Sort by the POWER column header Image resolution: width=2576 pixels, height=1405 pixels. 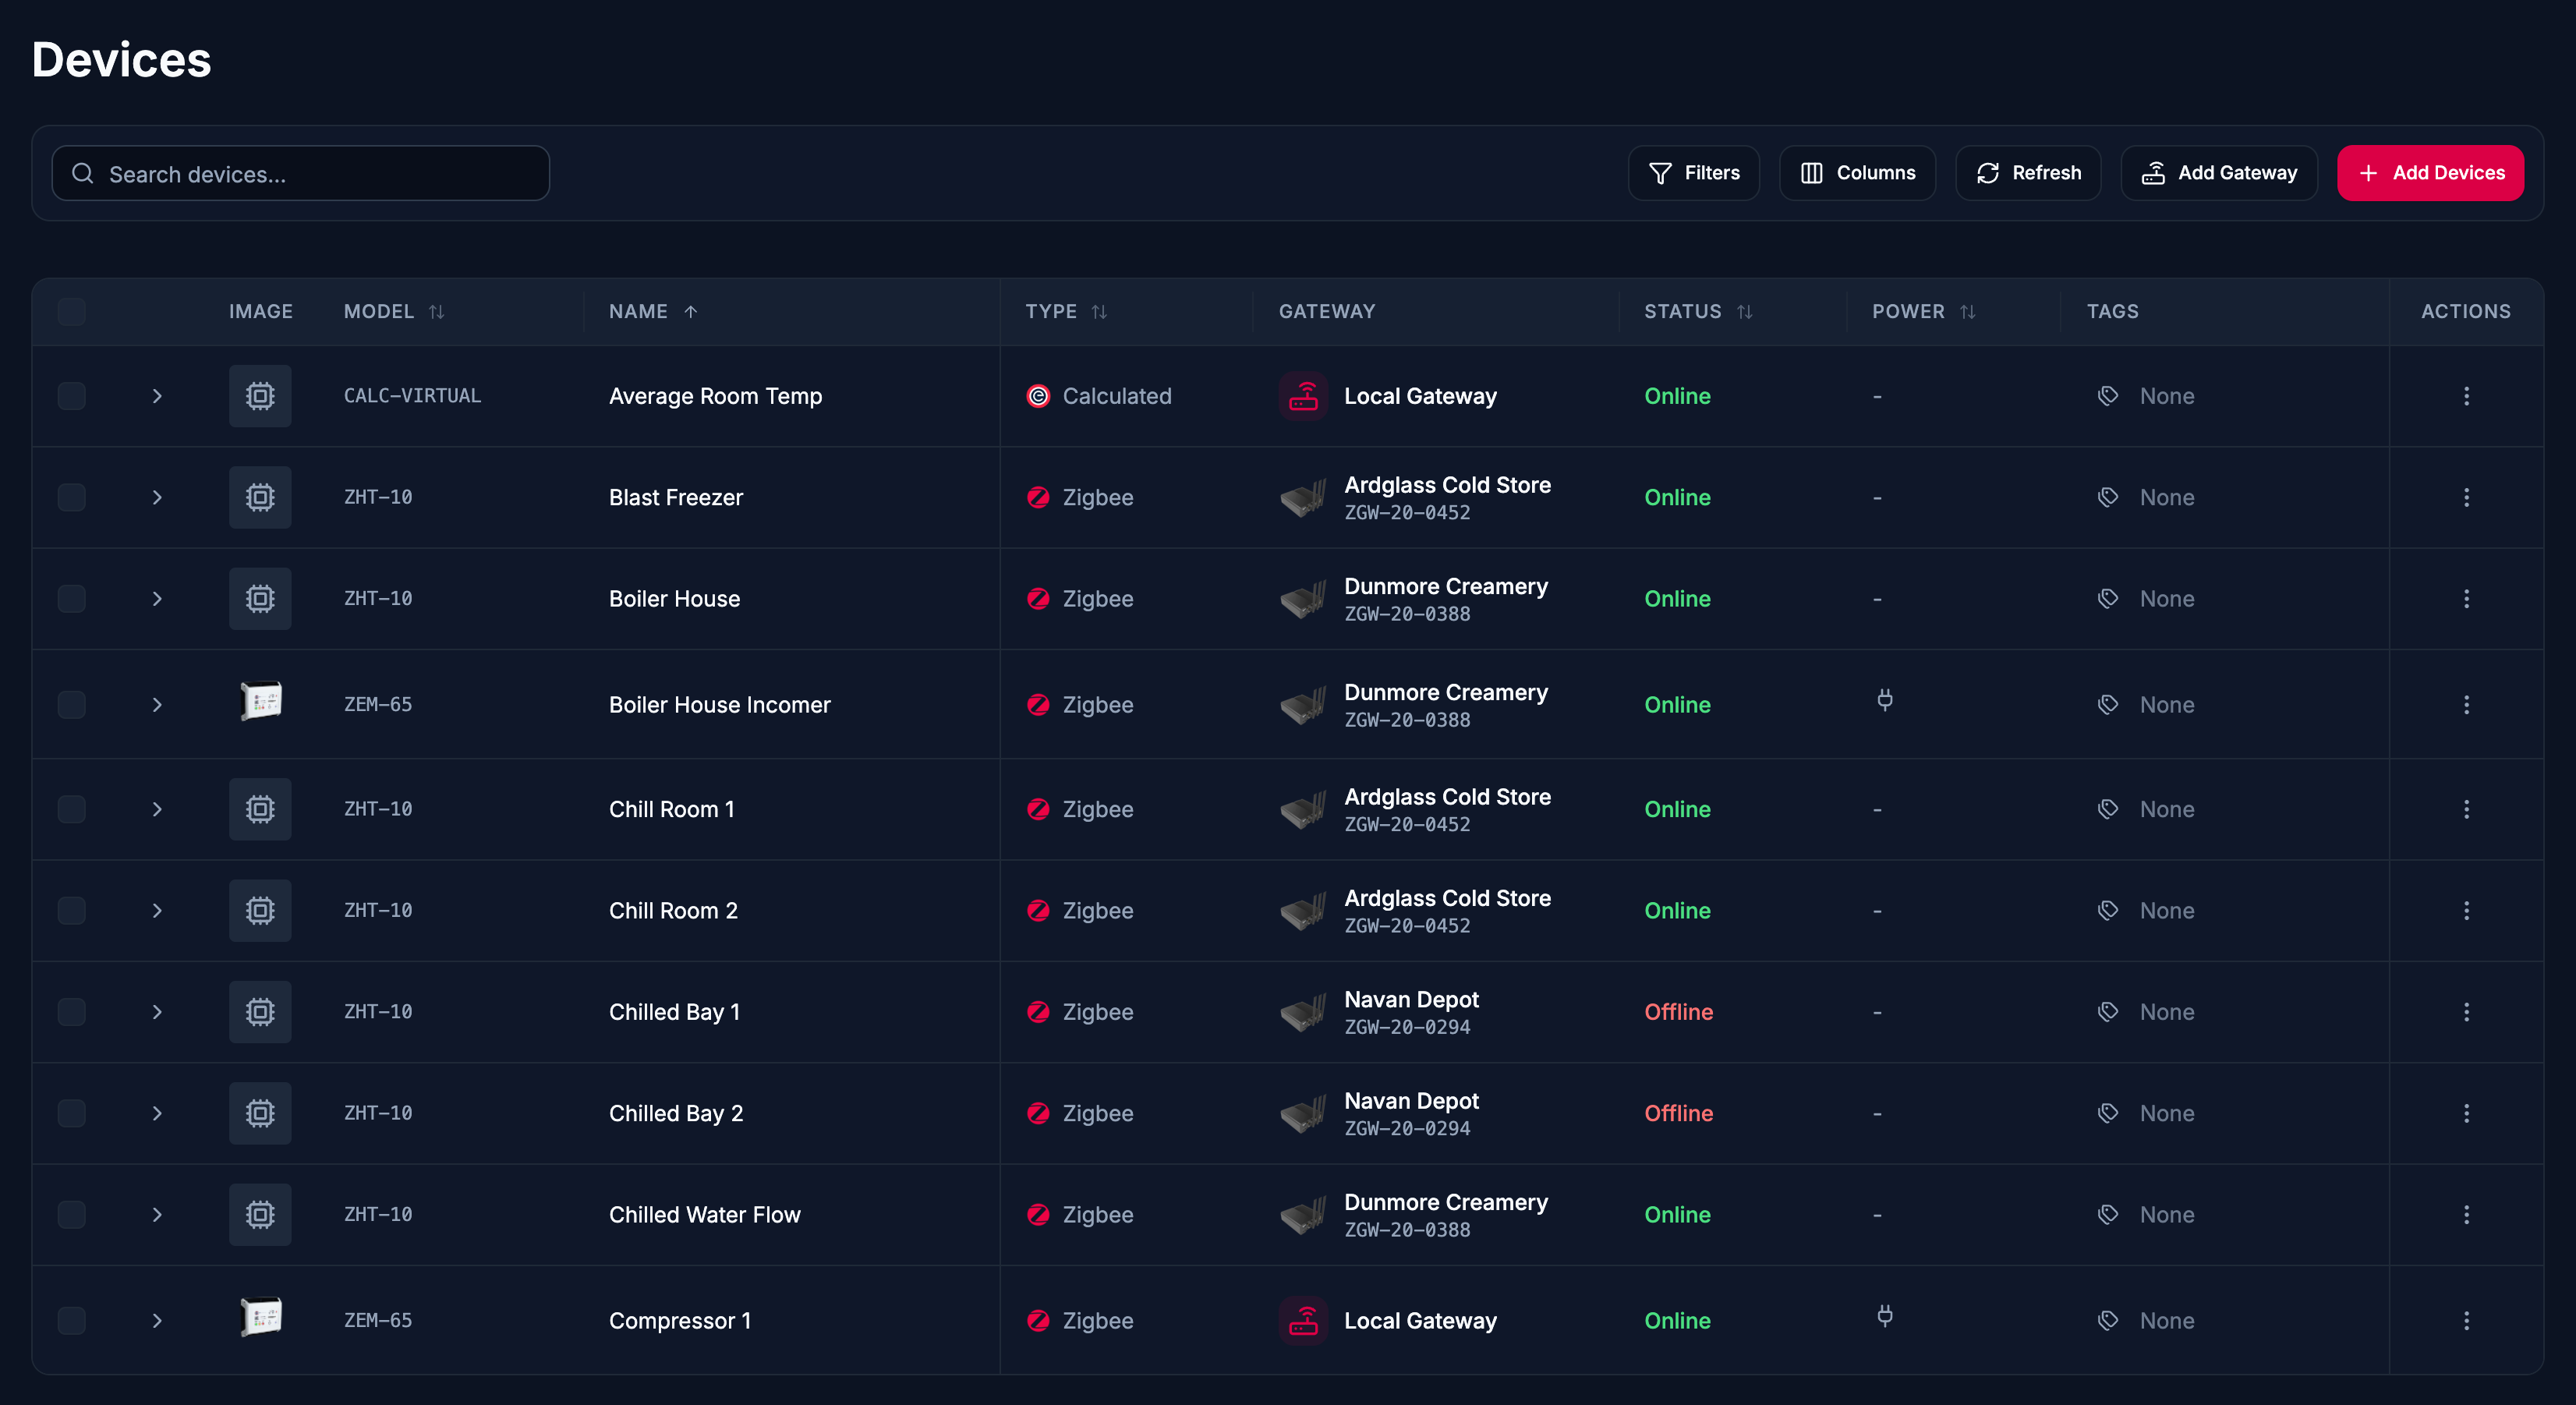(1923, 311)
